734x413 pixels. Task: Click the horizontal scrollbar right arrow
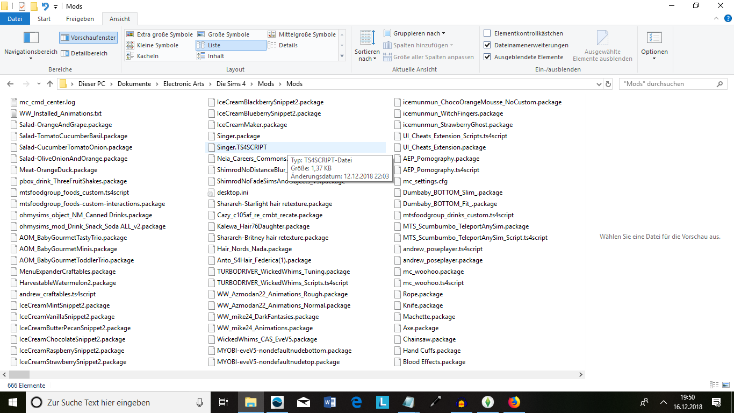(x=580, y=374)
